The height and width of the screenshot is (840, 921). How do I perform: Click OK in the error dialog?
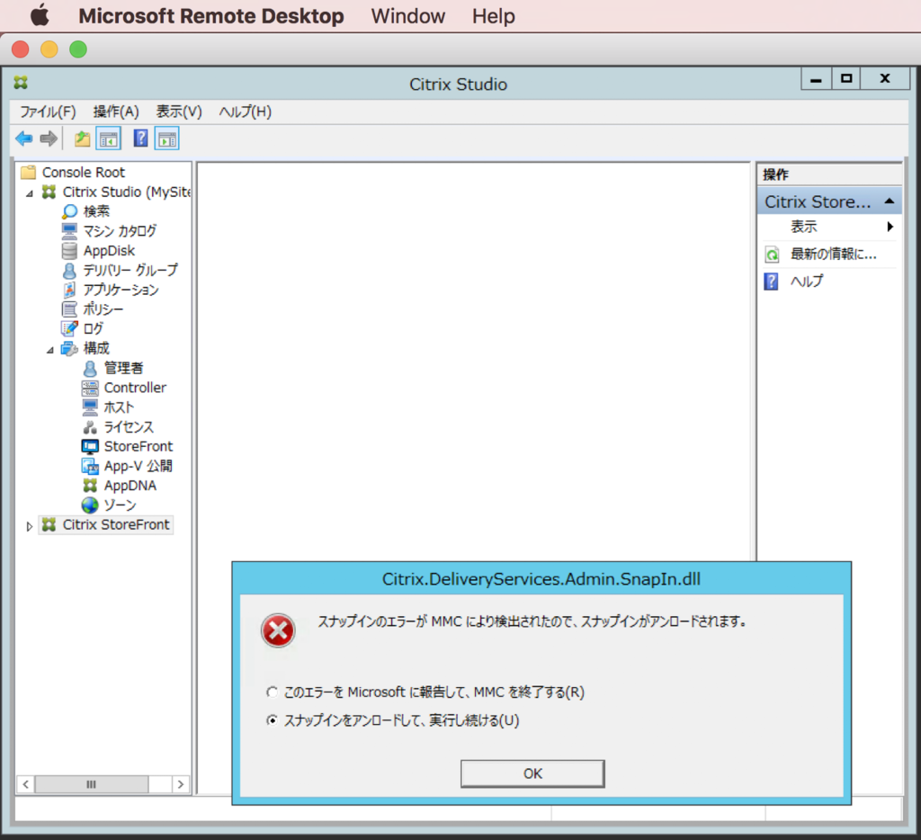[532, 773]
